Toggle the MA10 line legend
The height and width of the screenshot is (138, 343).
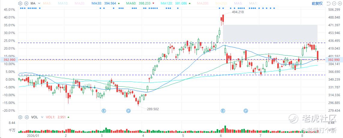point(63,4)
